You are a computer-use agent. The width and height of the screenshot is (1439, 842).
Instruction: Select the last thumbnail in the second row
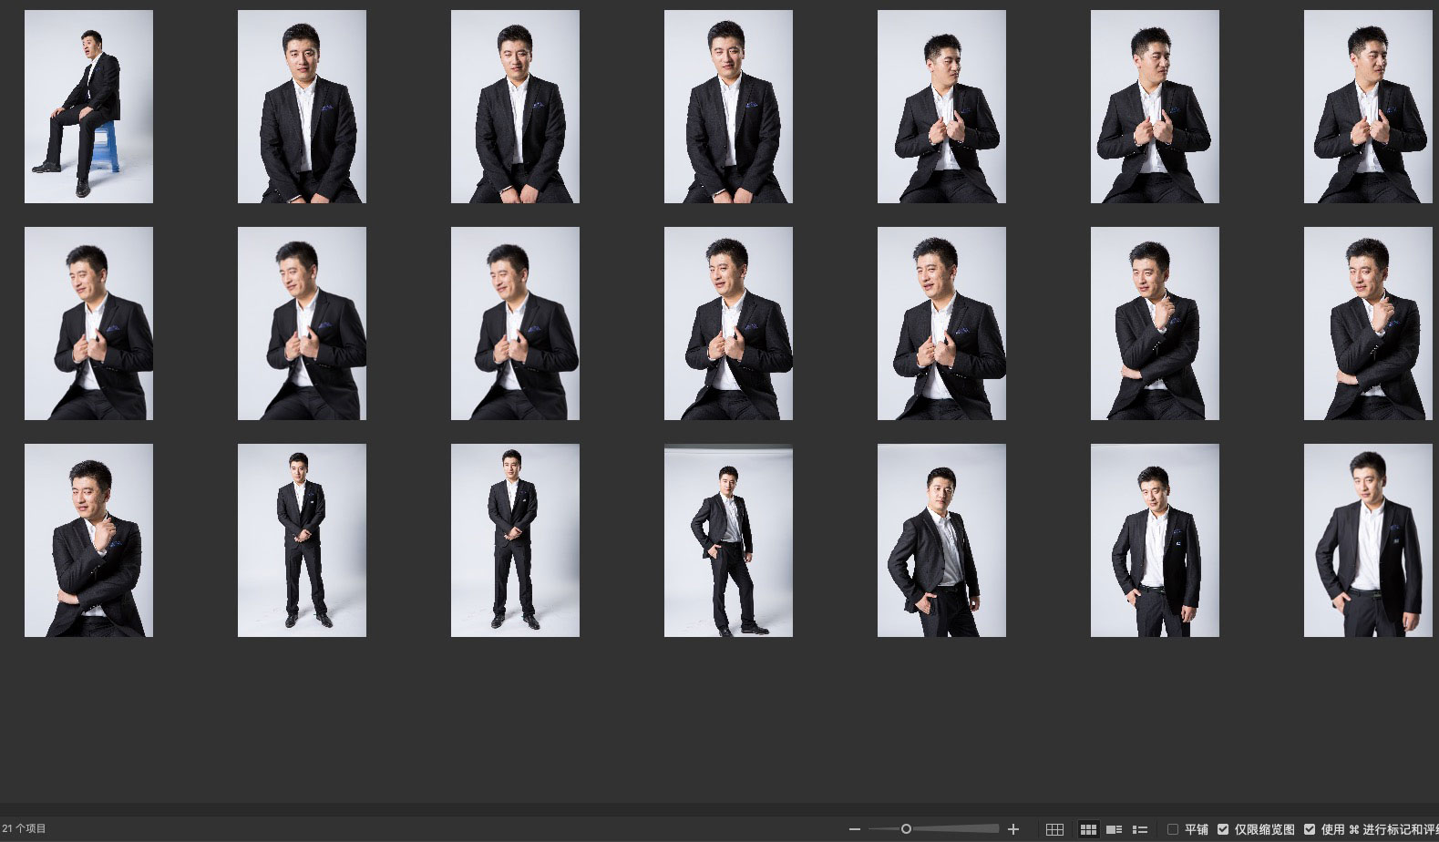point(1367,323)
